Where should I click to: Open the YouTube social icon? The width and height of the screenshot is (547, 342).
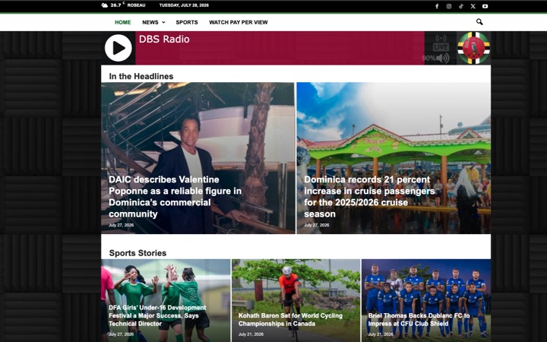coord(485,6)
